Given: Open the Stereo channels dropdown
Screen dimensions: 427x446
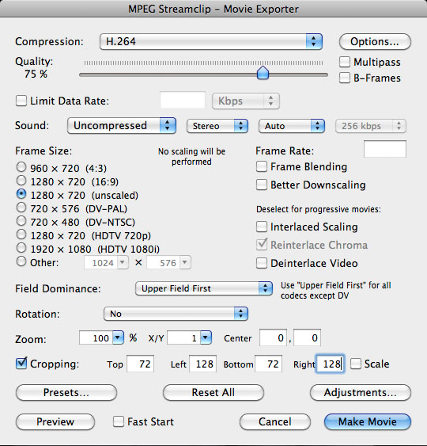Looking at the screenshot, I should 217,126.
